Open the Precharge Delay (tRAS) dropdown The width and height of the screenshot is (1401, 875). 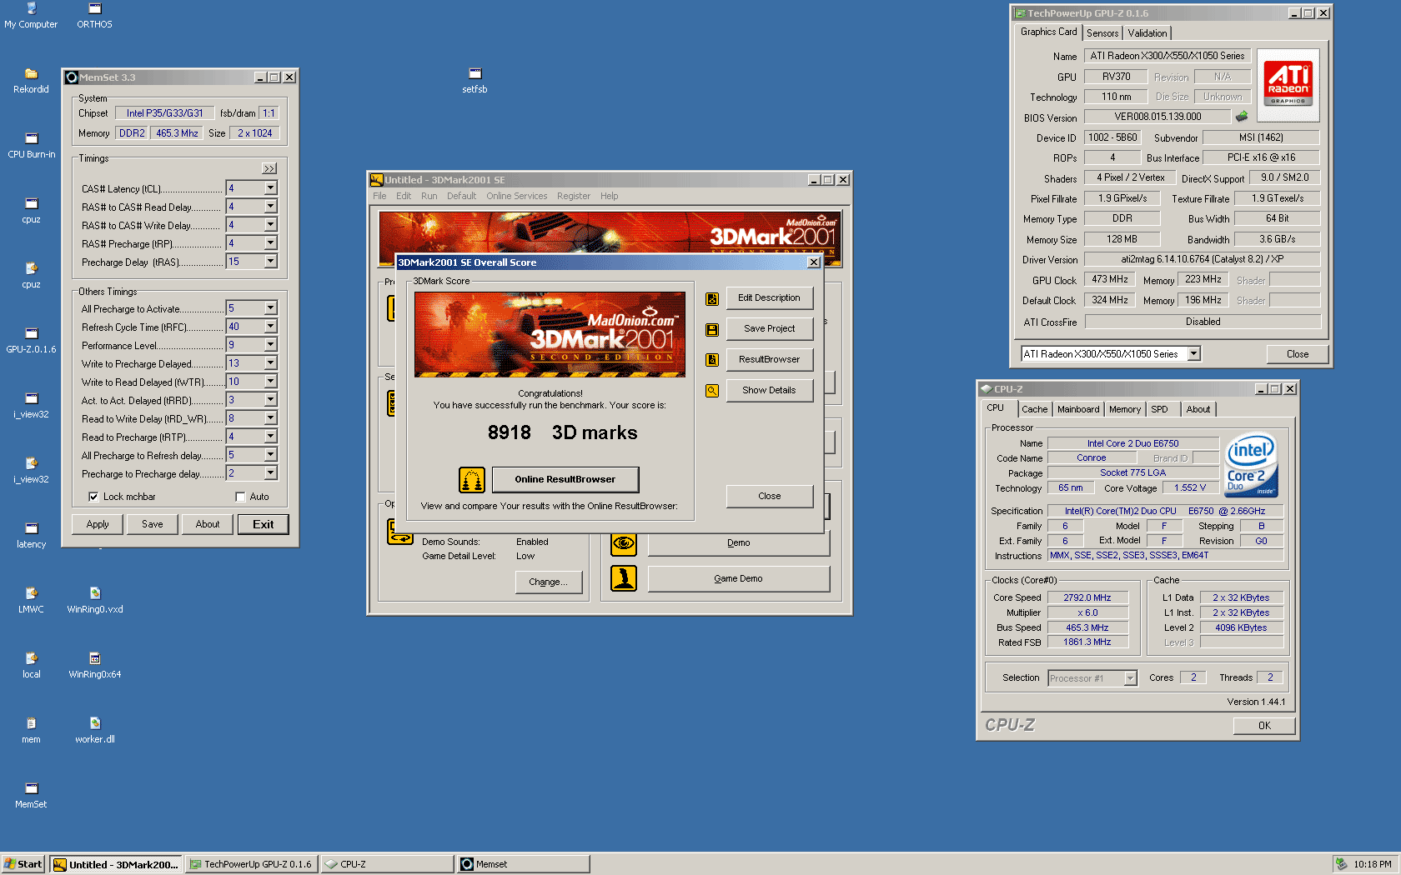tap(270, 262)
